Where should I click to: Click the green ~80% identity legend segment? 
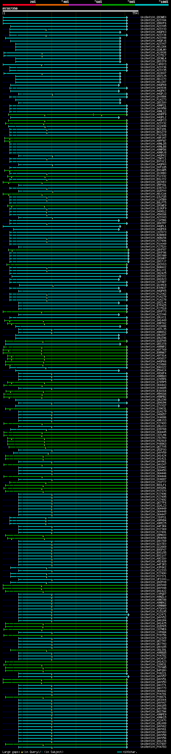pos(119,5)
